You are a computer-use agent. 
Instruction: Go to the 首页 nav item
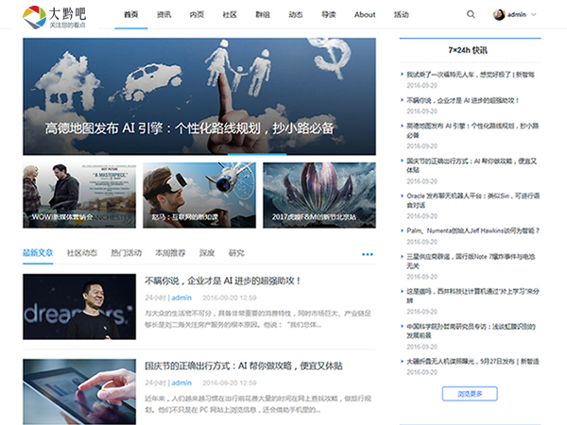click(x=131, y=15)
